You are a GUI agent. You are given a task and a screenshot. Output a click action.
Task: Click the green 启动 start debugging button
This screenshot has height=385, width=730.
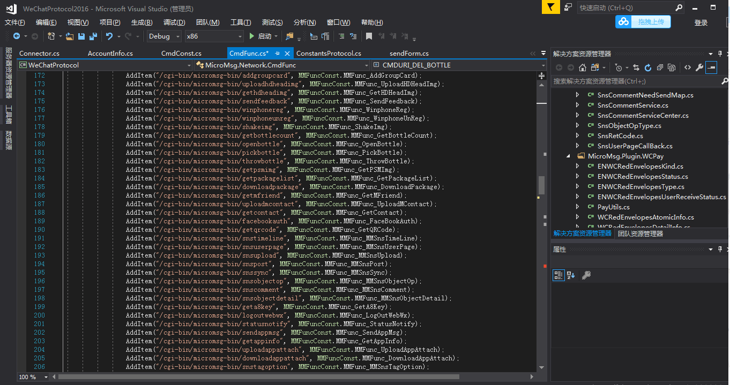260,36
